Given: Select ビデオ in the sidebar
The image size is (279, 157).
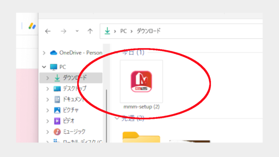Looking at the screenshot, I should tap(69, 121).
